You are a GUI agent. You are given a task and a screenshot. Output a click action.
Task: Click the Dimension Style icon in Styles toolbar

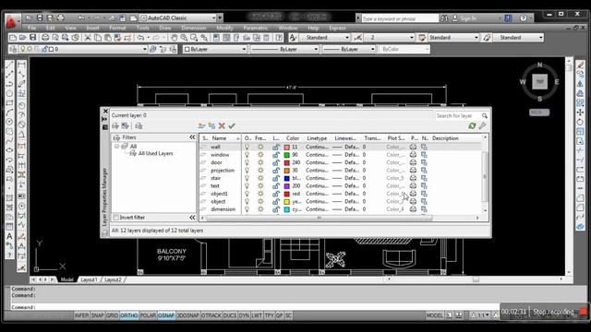357,38
